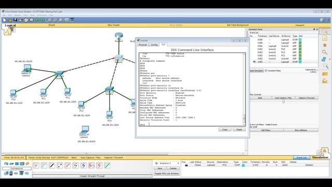Choose the Console cable connection
The height and width of the screenshot is (187, 332).
[44, 165]
